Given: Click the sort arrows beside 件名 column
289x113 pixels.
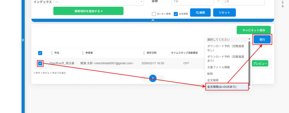Looking at the screenshot, I should click(52, 53).
